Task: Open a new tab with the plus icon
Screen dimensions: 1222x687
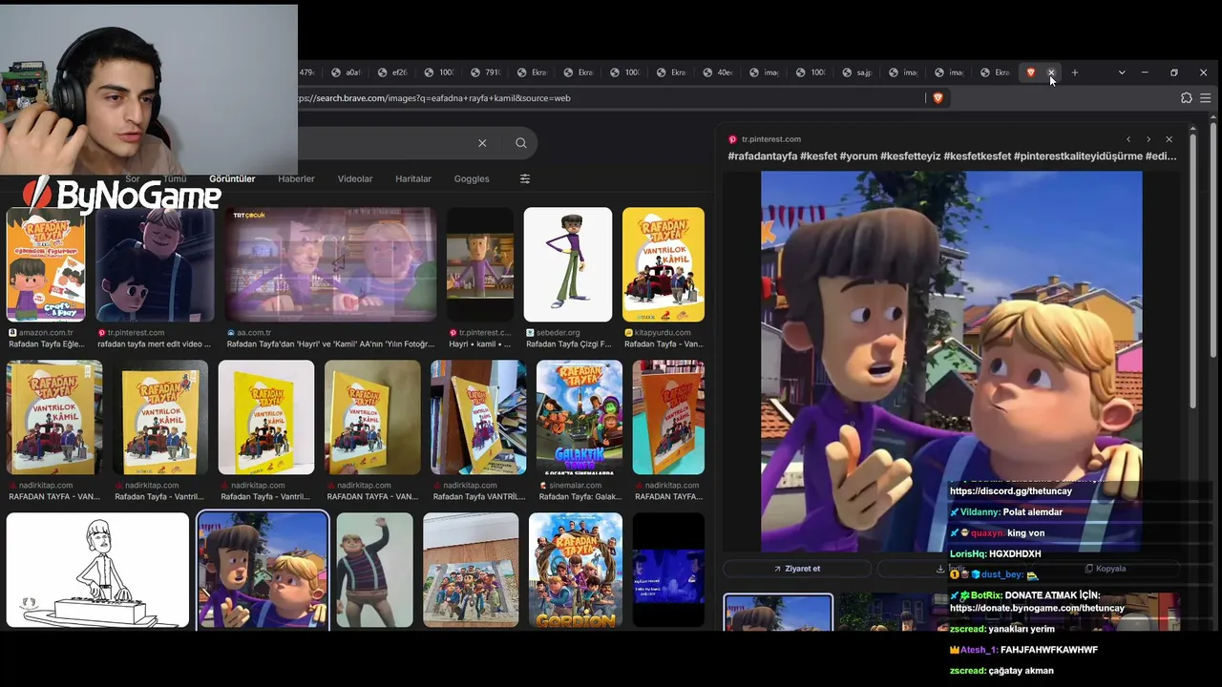Action: (x=1074, y=73)
